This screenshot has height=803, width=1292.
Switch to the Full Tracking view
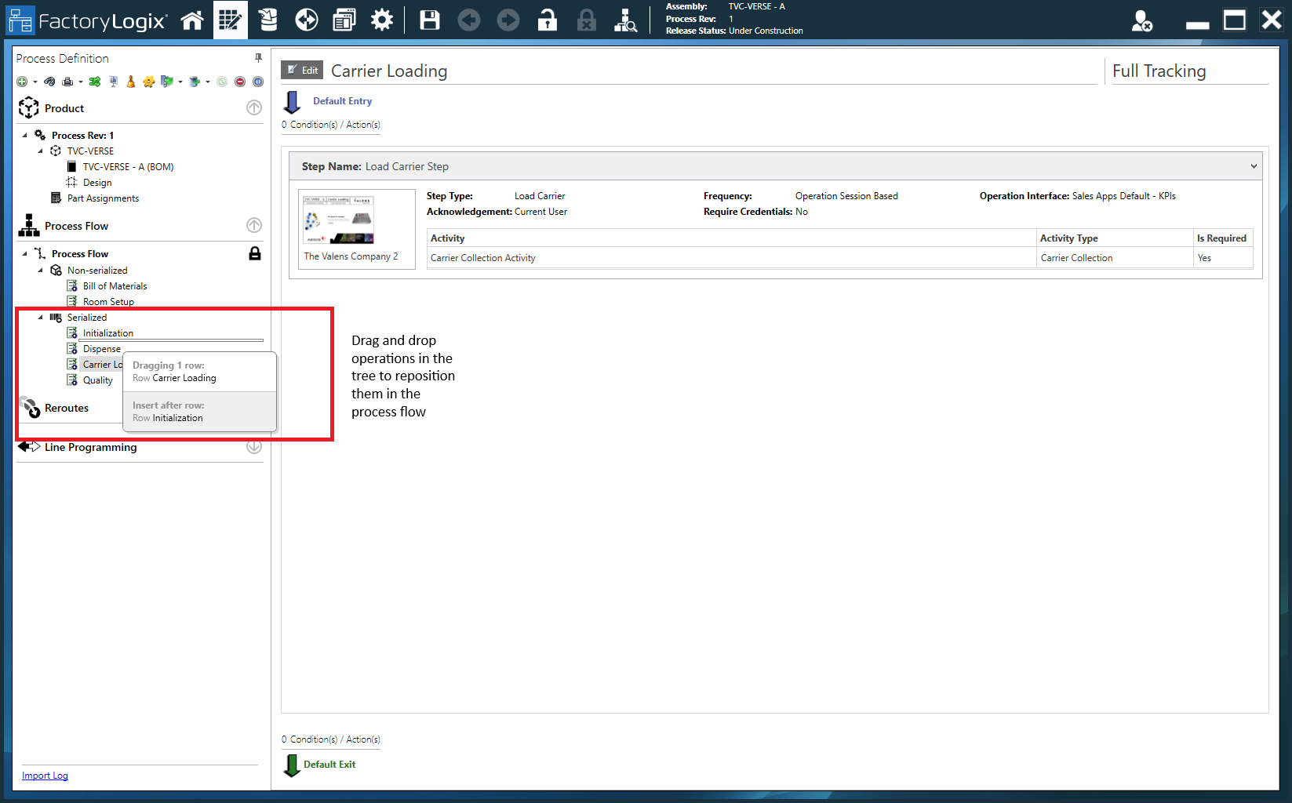(x=1159, y=71)
